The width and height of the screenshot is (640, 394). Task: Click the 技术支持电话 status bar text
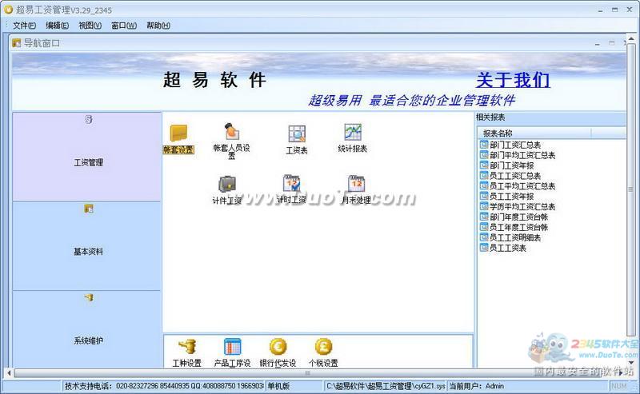(x=163, y=385)
